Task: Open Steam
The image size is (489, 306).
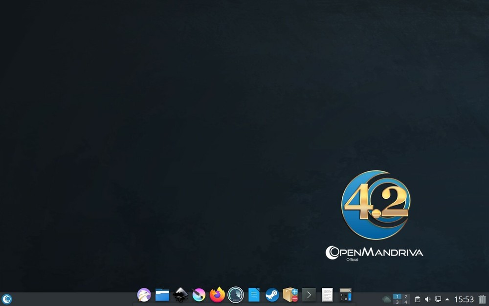Action: (x=272, y=296)
